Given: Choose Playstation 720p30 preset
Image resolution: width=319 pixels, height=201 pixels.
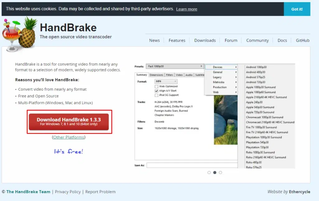Looking at the screenshot, I should [x=257, y=148].
